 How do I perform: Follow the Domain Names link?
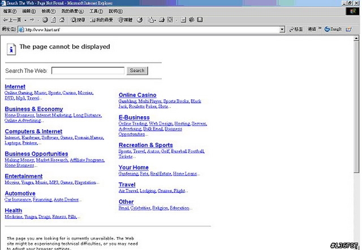point(89,138)
